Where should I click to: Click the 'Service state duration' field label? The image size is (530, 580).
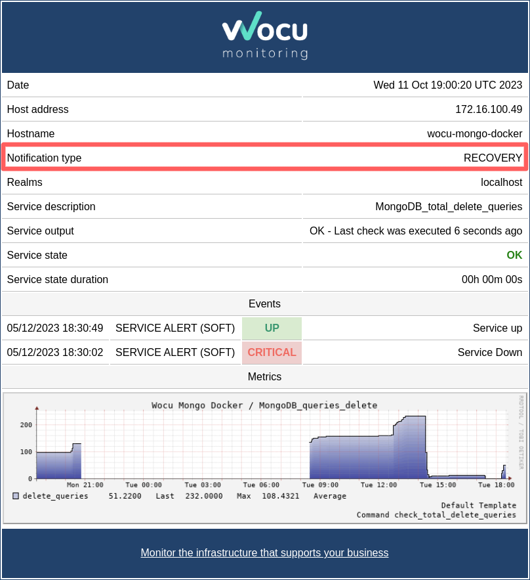tap(58, 279)
